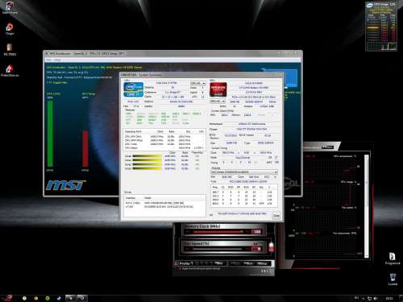Click the scroll down arrow of monitoring scrollbar
Viewport: 403px width, 302px height.
(367, 255)
